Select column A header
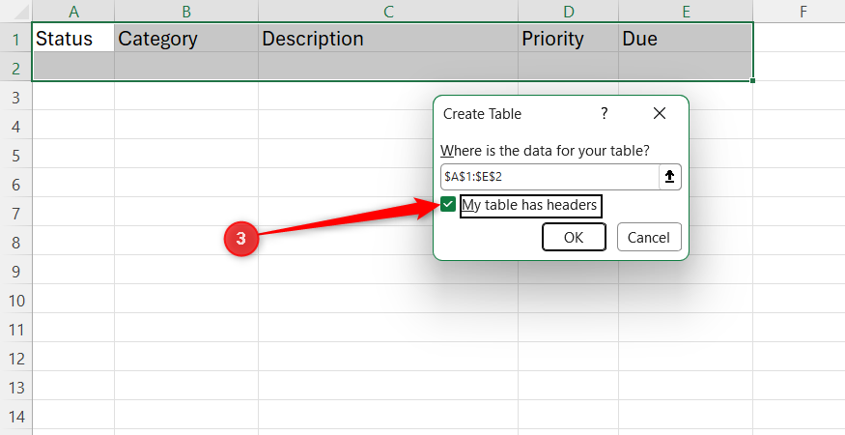Viewport: 845px width, 435px height. click(73, 11)
